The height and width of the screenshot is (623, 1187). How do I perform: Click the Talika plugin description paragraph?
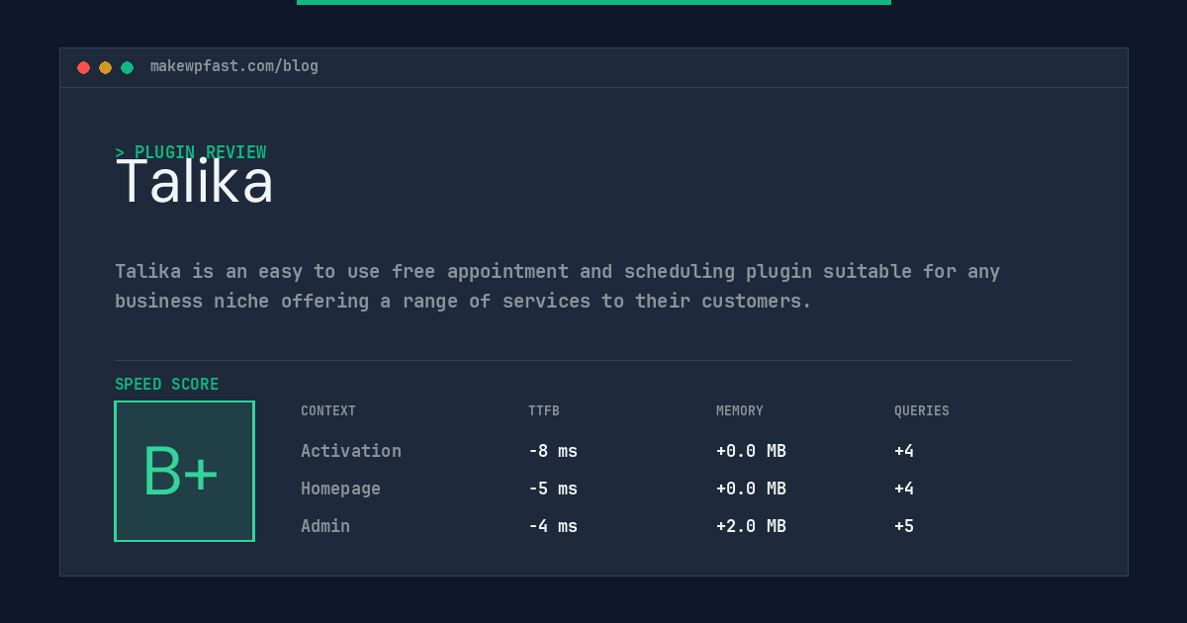pyautogui.click(x=558, y=286)
